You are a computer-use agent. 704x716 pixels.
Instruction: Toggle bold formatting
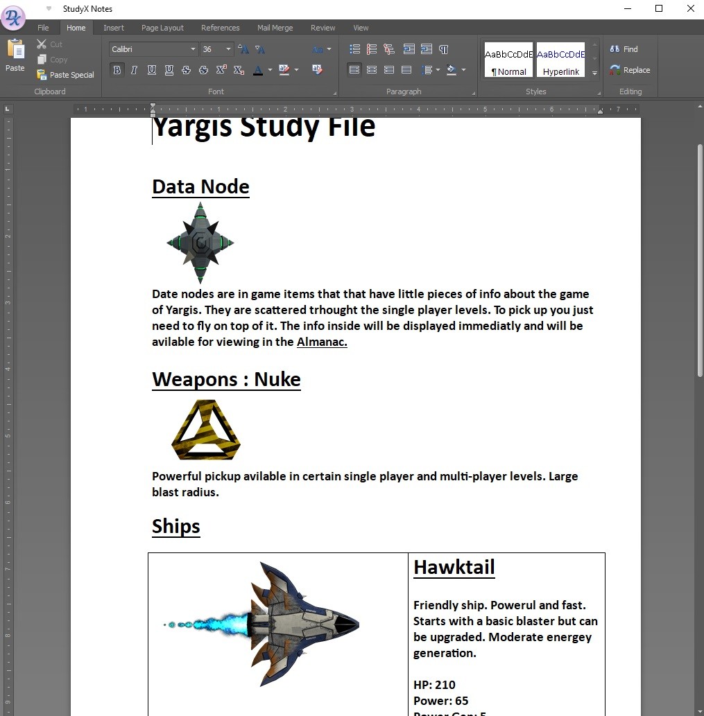point(117,69)
